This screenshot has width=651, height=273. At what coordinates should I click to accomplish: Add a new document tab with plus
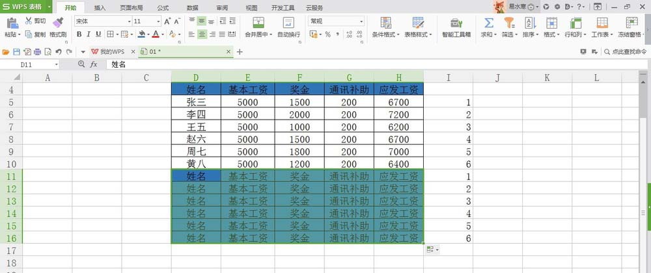(240, 52)
